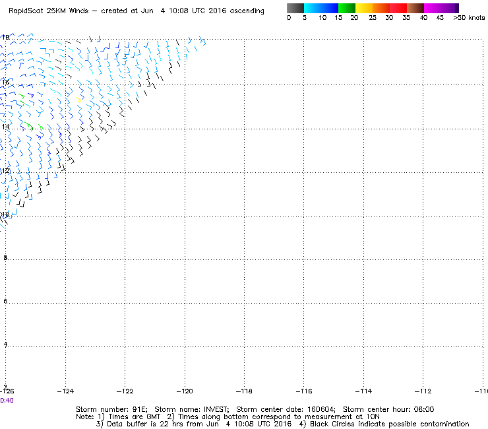Select the '>50 knots' legend label
Screen dimensions: 488x429
(x=469, y=18)
